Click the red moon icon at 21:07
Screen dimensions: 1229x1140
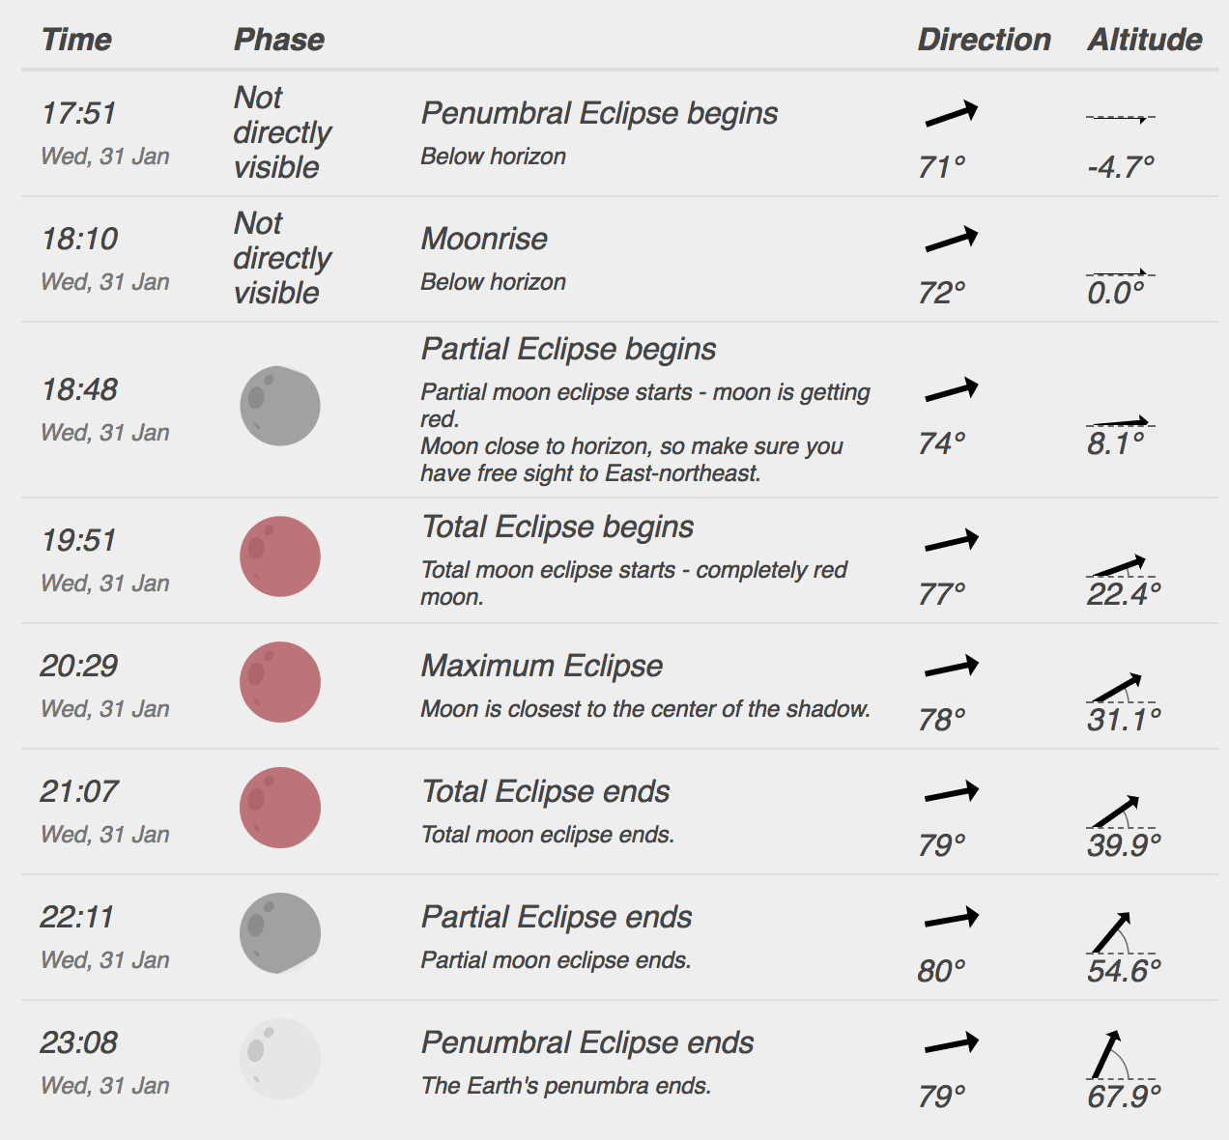(280, 808)
